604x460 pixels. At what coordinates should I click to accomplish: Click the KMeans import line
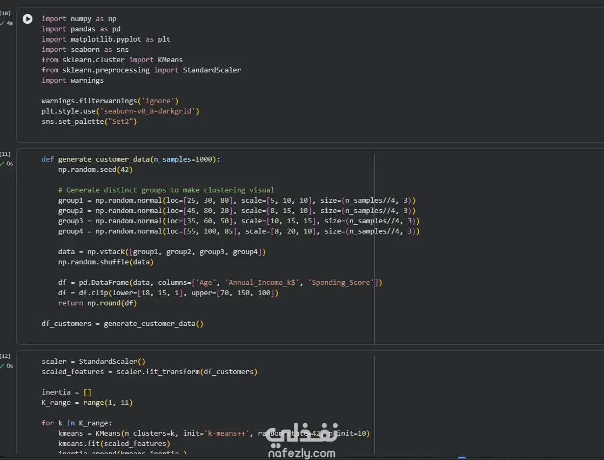[112, 59]
